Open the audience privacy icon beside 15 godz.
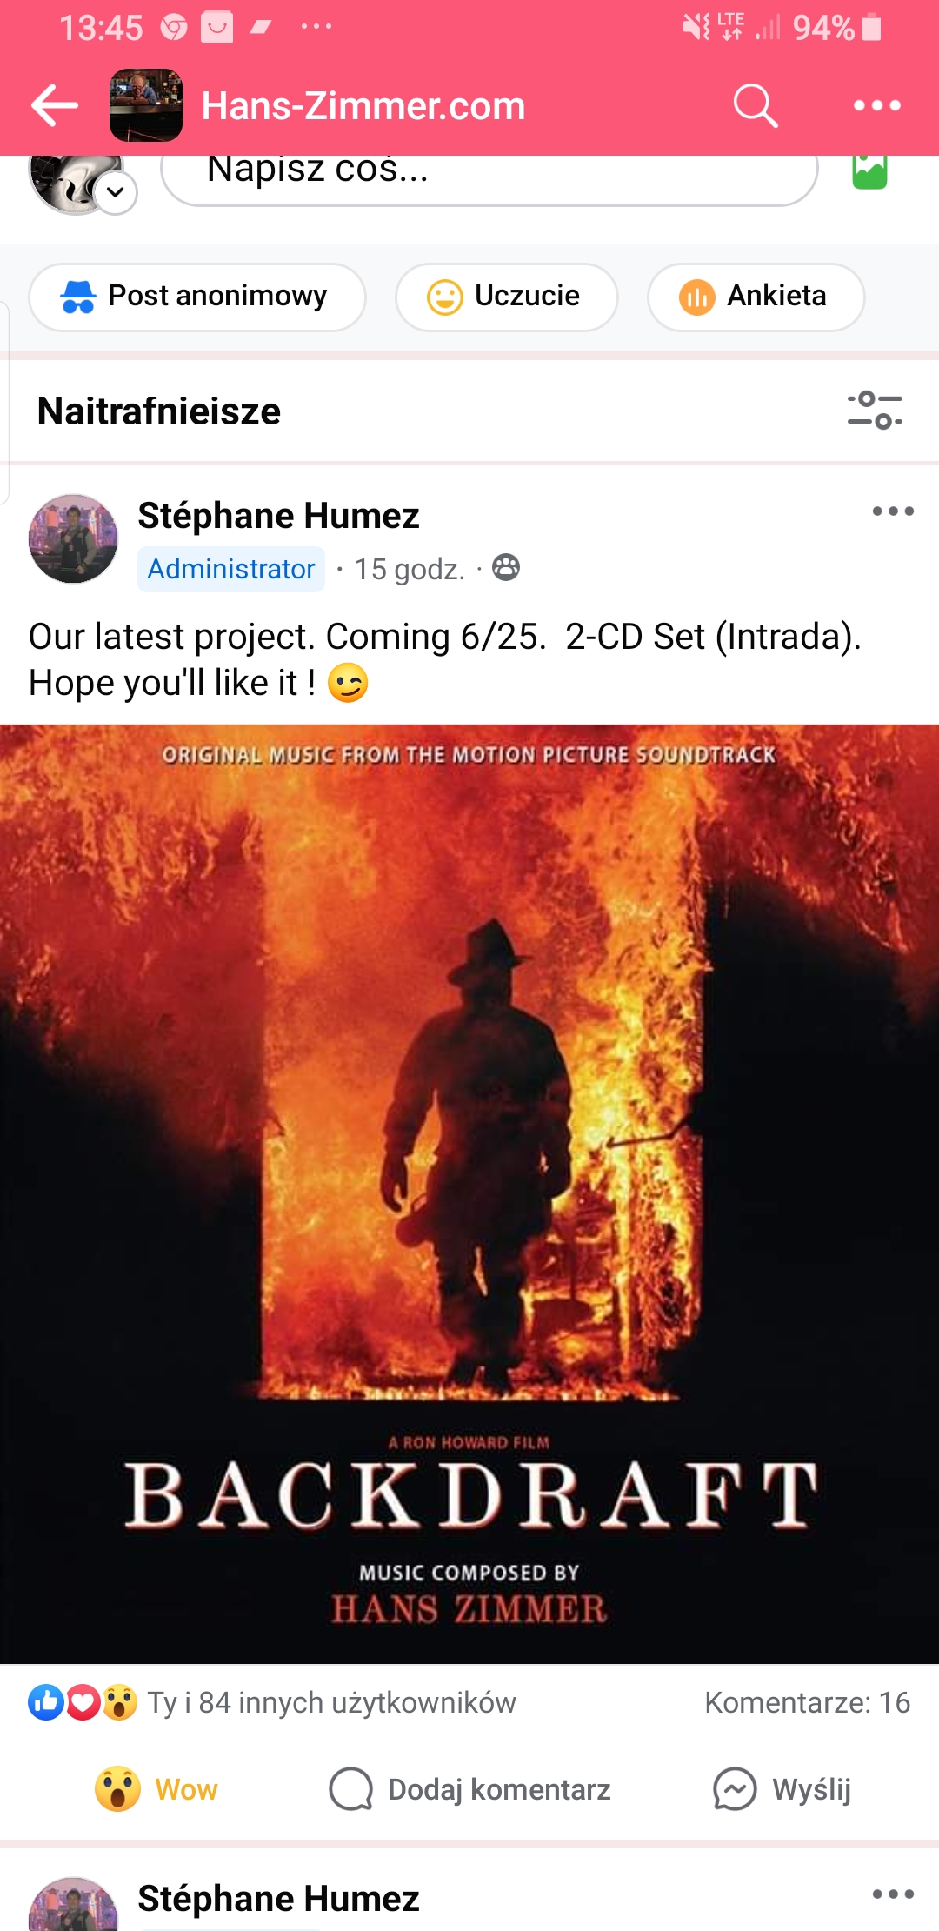 click(x=506, y=568)
